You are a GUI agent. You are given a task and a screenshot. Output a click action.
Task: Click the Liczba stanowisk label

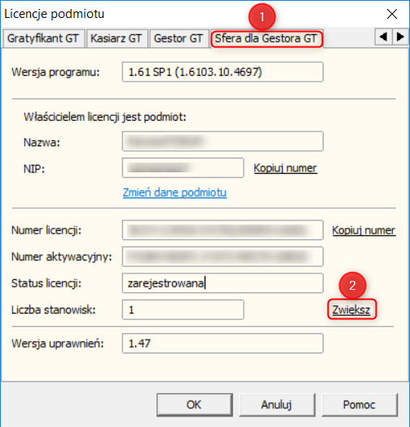click(x=54, y=310)
